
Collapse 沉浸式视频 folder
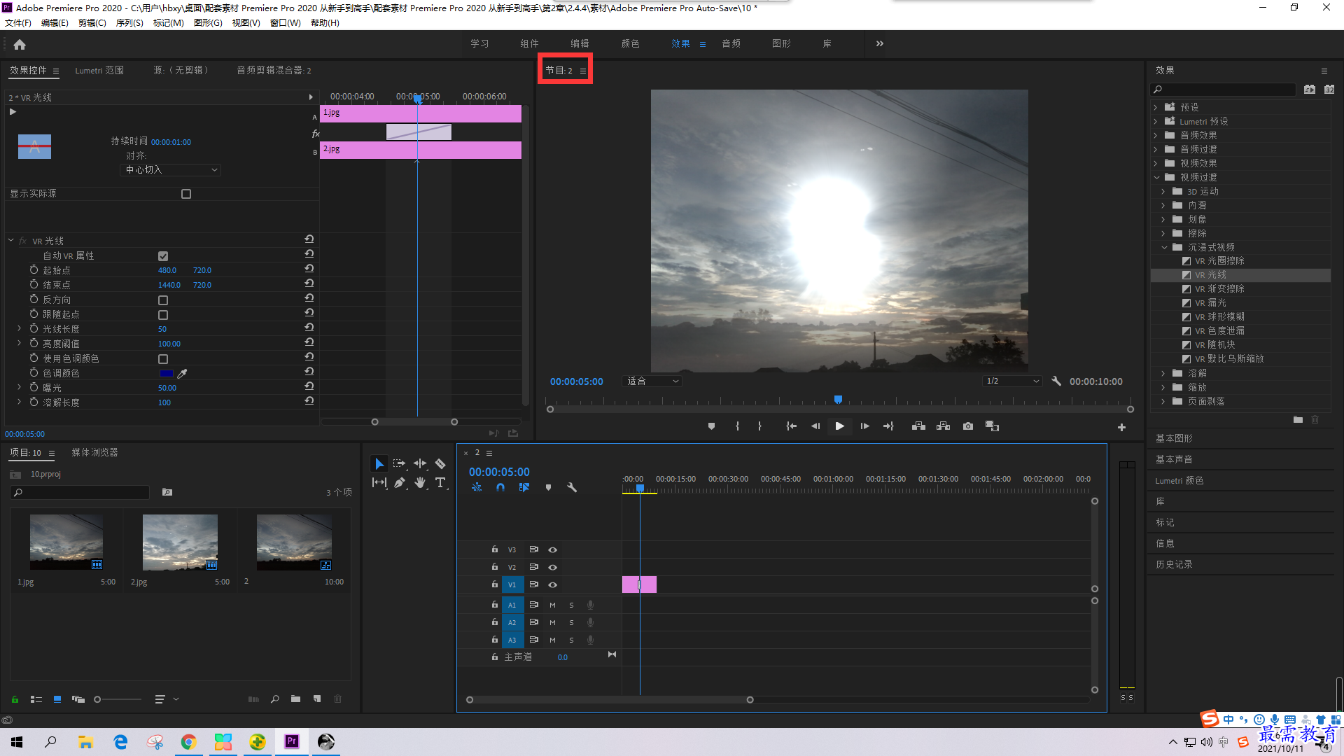1164,247
